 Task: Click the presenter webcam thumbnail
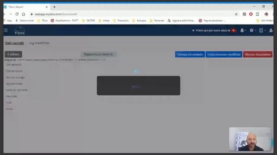(250, 139)
